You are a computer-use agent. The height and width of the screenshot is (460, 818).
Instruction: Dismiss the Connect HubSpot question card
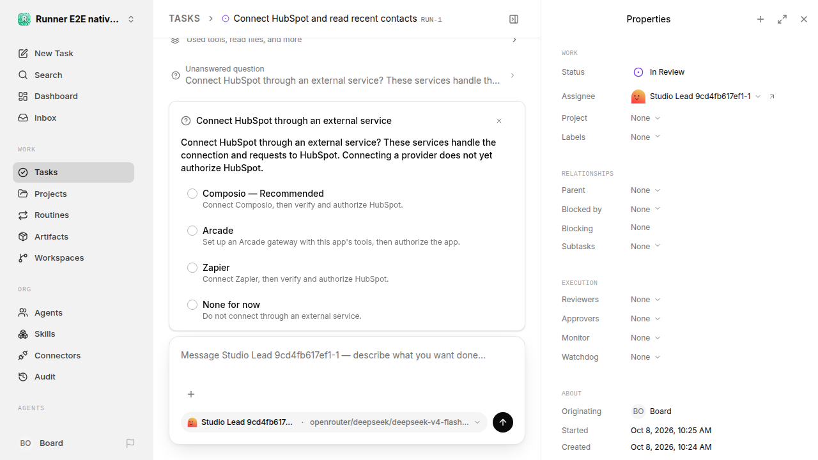[499, 121]
